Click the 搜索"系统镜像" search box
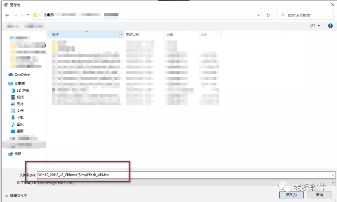 306,15
